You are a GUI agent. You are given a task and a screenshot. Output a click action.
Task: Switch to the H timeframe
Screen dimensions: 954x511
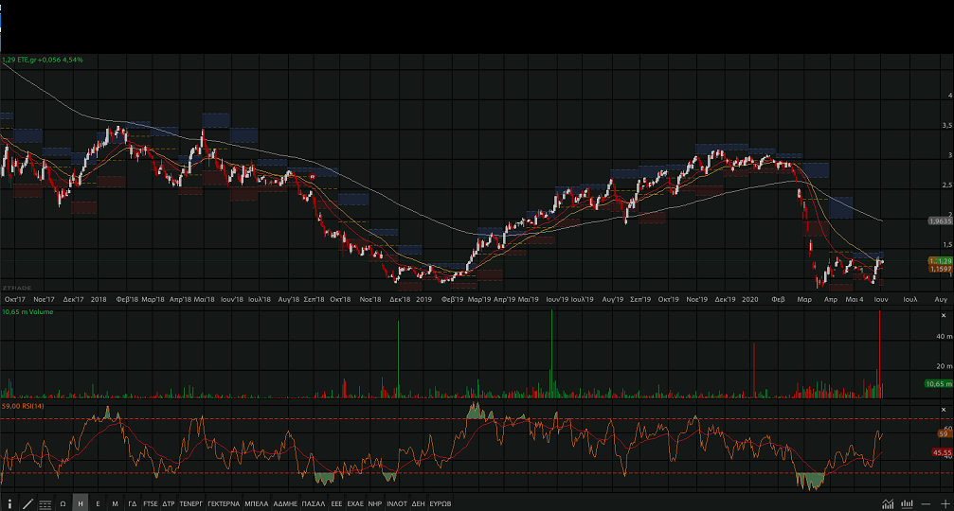tap(81, 503)
